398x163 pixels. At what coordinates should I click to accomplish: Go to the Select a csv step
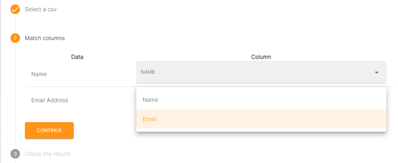click(40, 9)
